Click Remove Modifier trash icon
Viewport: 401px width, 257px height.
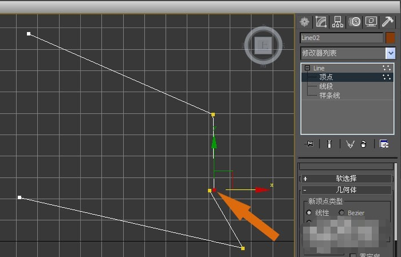(x=363, y=144)
